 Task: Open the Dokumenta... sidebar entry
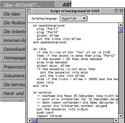coord(13,76)
